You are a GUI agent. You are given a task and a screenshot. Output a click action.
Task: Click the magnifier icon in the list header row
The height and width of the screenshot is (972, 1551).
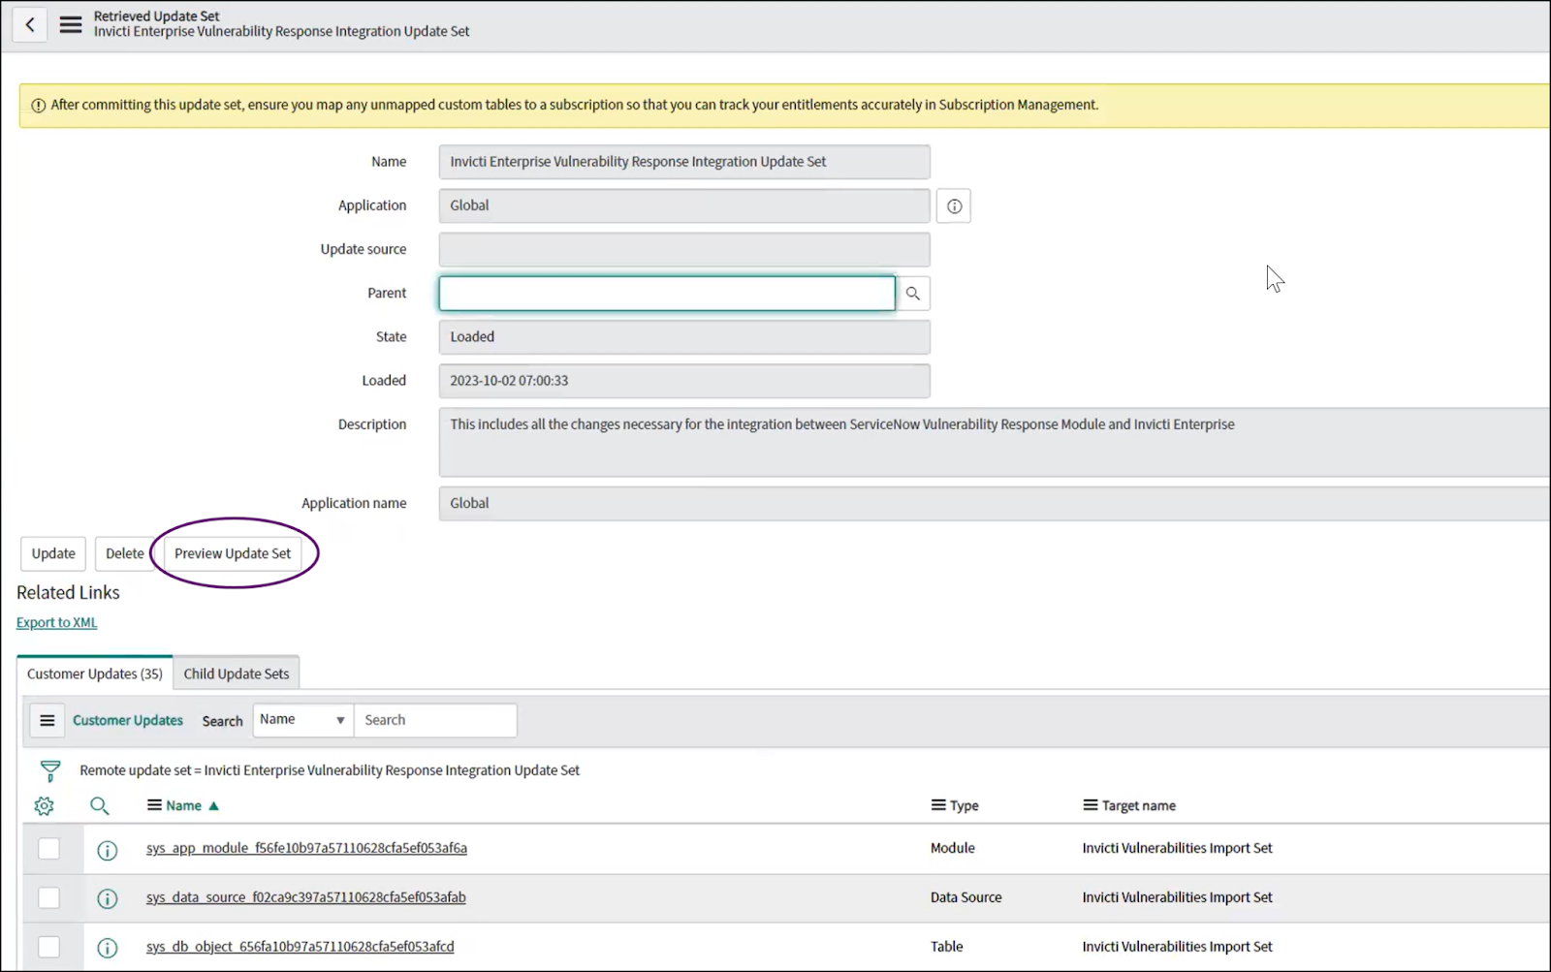point(100,805)
